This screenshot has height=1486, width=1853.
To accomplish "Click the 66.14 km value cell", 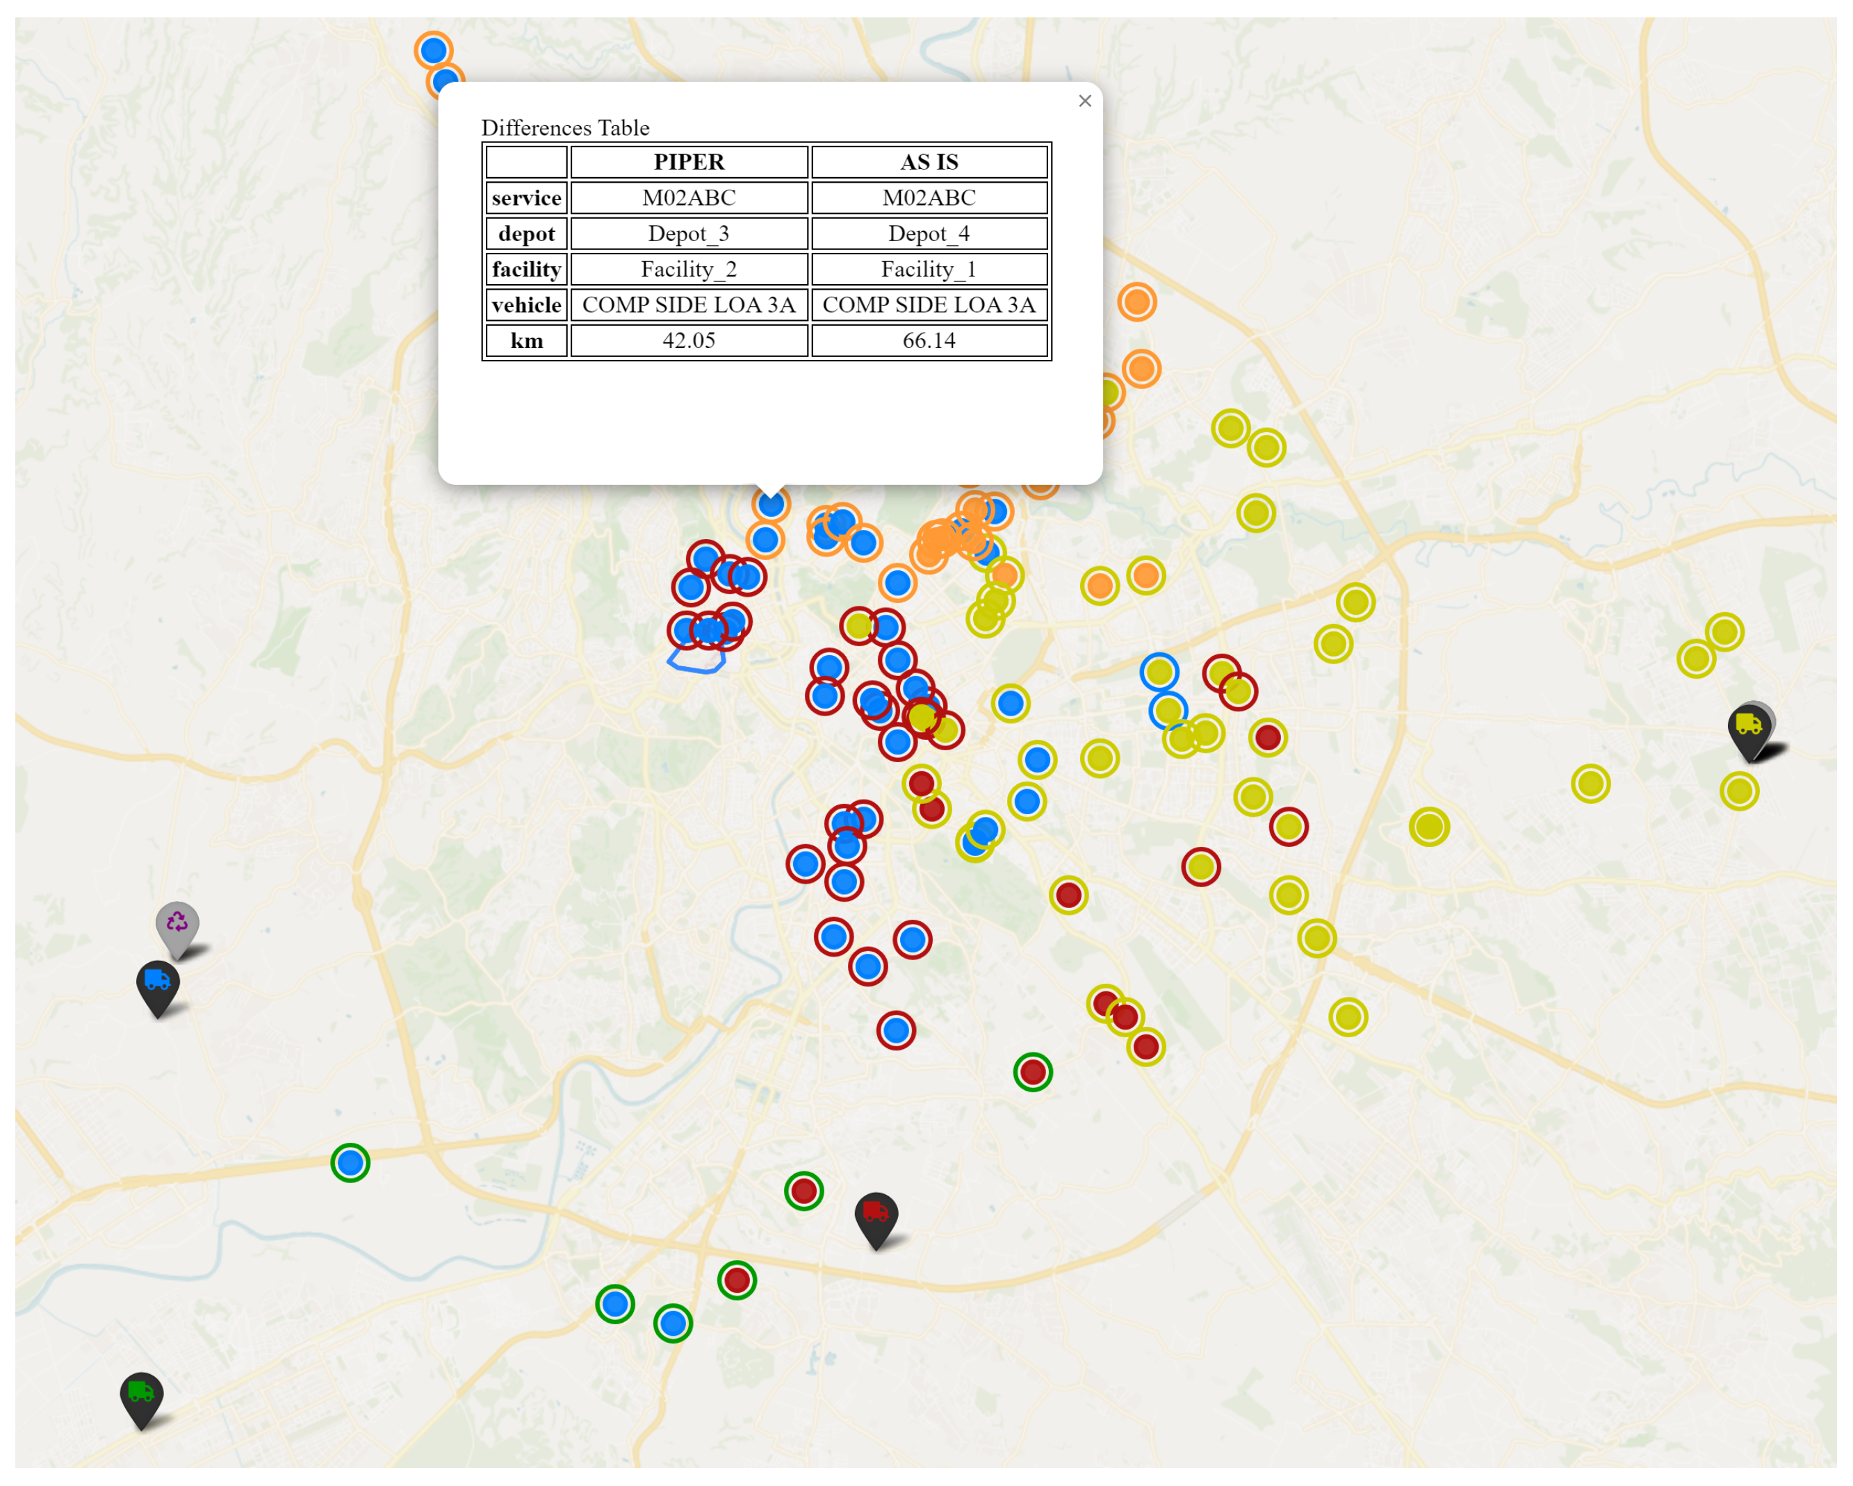I will (x=929, y=341).
